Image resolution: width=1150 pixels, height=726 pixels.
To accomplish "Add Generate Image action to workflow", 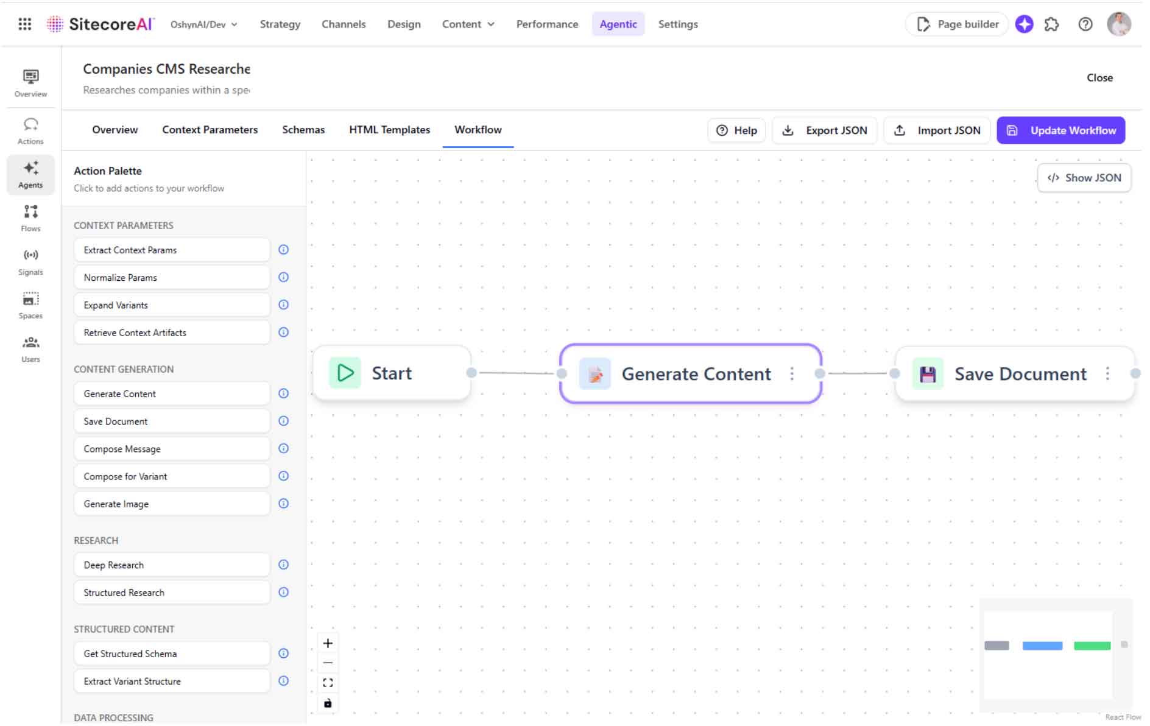I will pos(172,505).
